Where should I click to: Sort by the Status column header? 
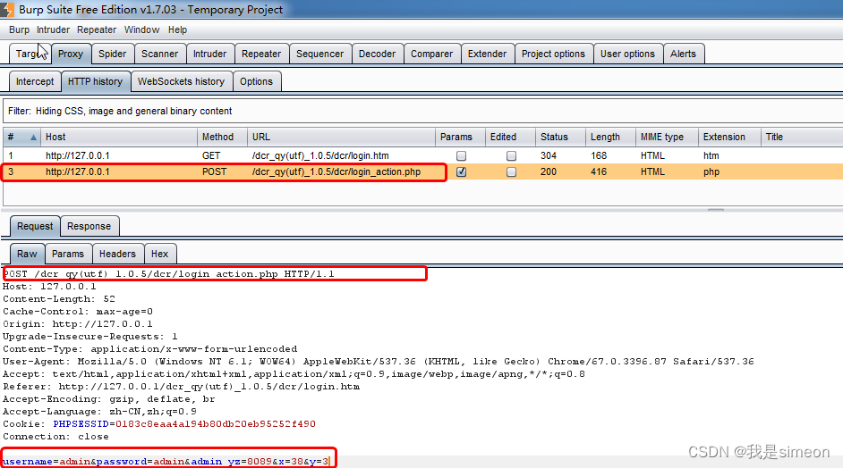560,137
